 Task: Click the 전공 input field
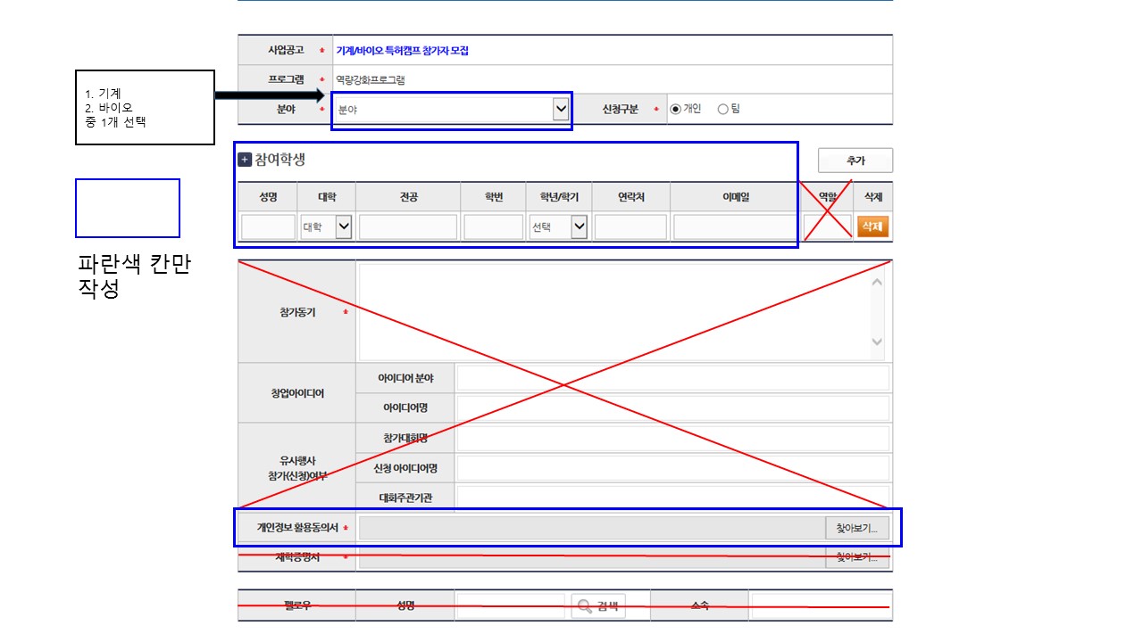pos(408,227)
